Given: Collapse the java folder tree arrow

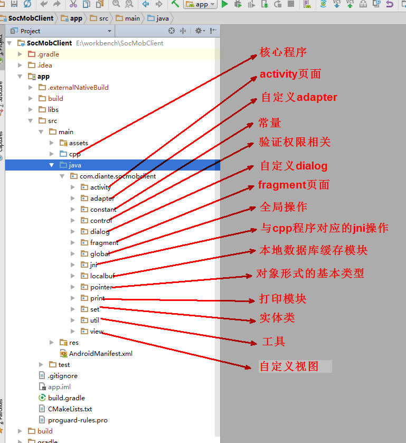Looking at the screenshot, I should (x=52, y=165).
